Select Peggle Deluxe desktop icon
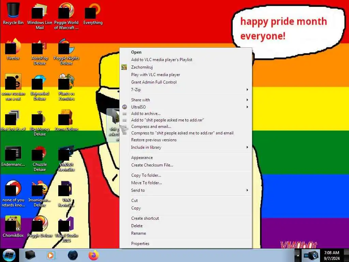 40,227
